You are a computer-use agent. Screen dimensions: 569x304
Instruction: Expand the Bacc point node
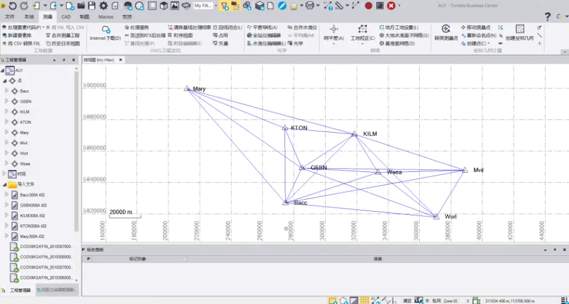[x=6, y=90]
